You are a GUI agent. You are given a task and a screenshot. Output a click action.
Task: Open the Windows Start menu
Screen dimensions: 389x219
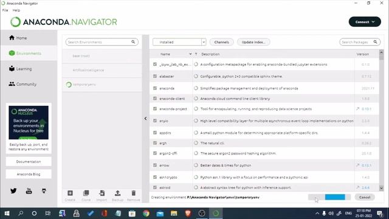click(x=7, y=214)
